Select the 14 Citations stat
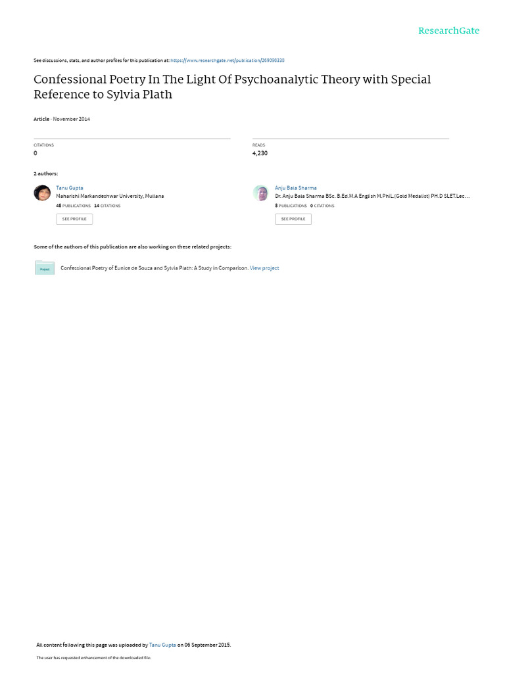Screen dimensions: 505x673 [107, 206]
